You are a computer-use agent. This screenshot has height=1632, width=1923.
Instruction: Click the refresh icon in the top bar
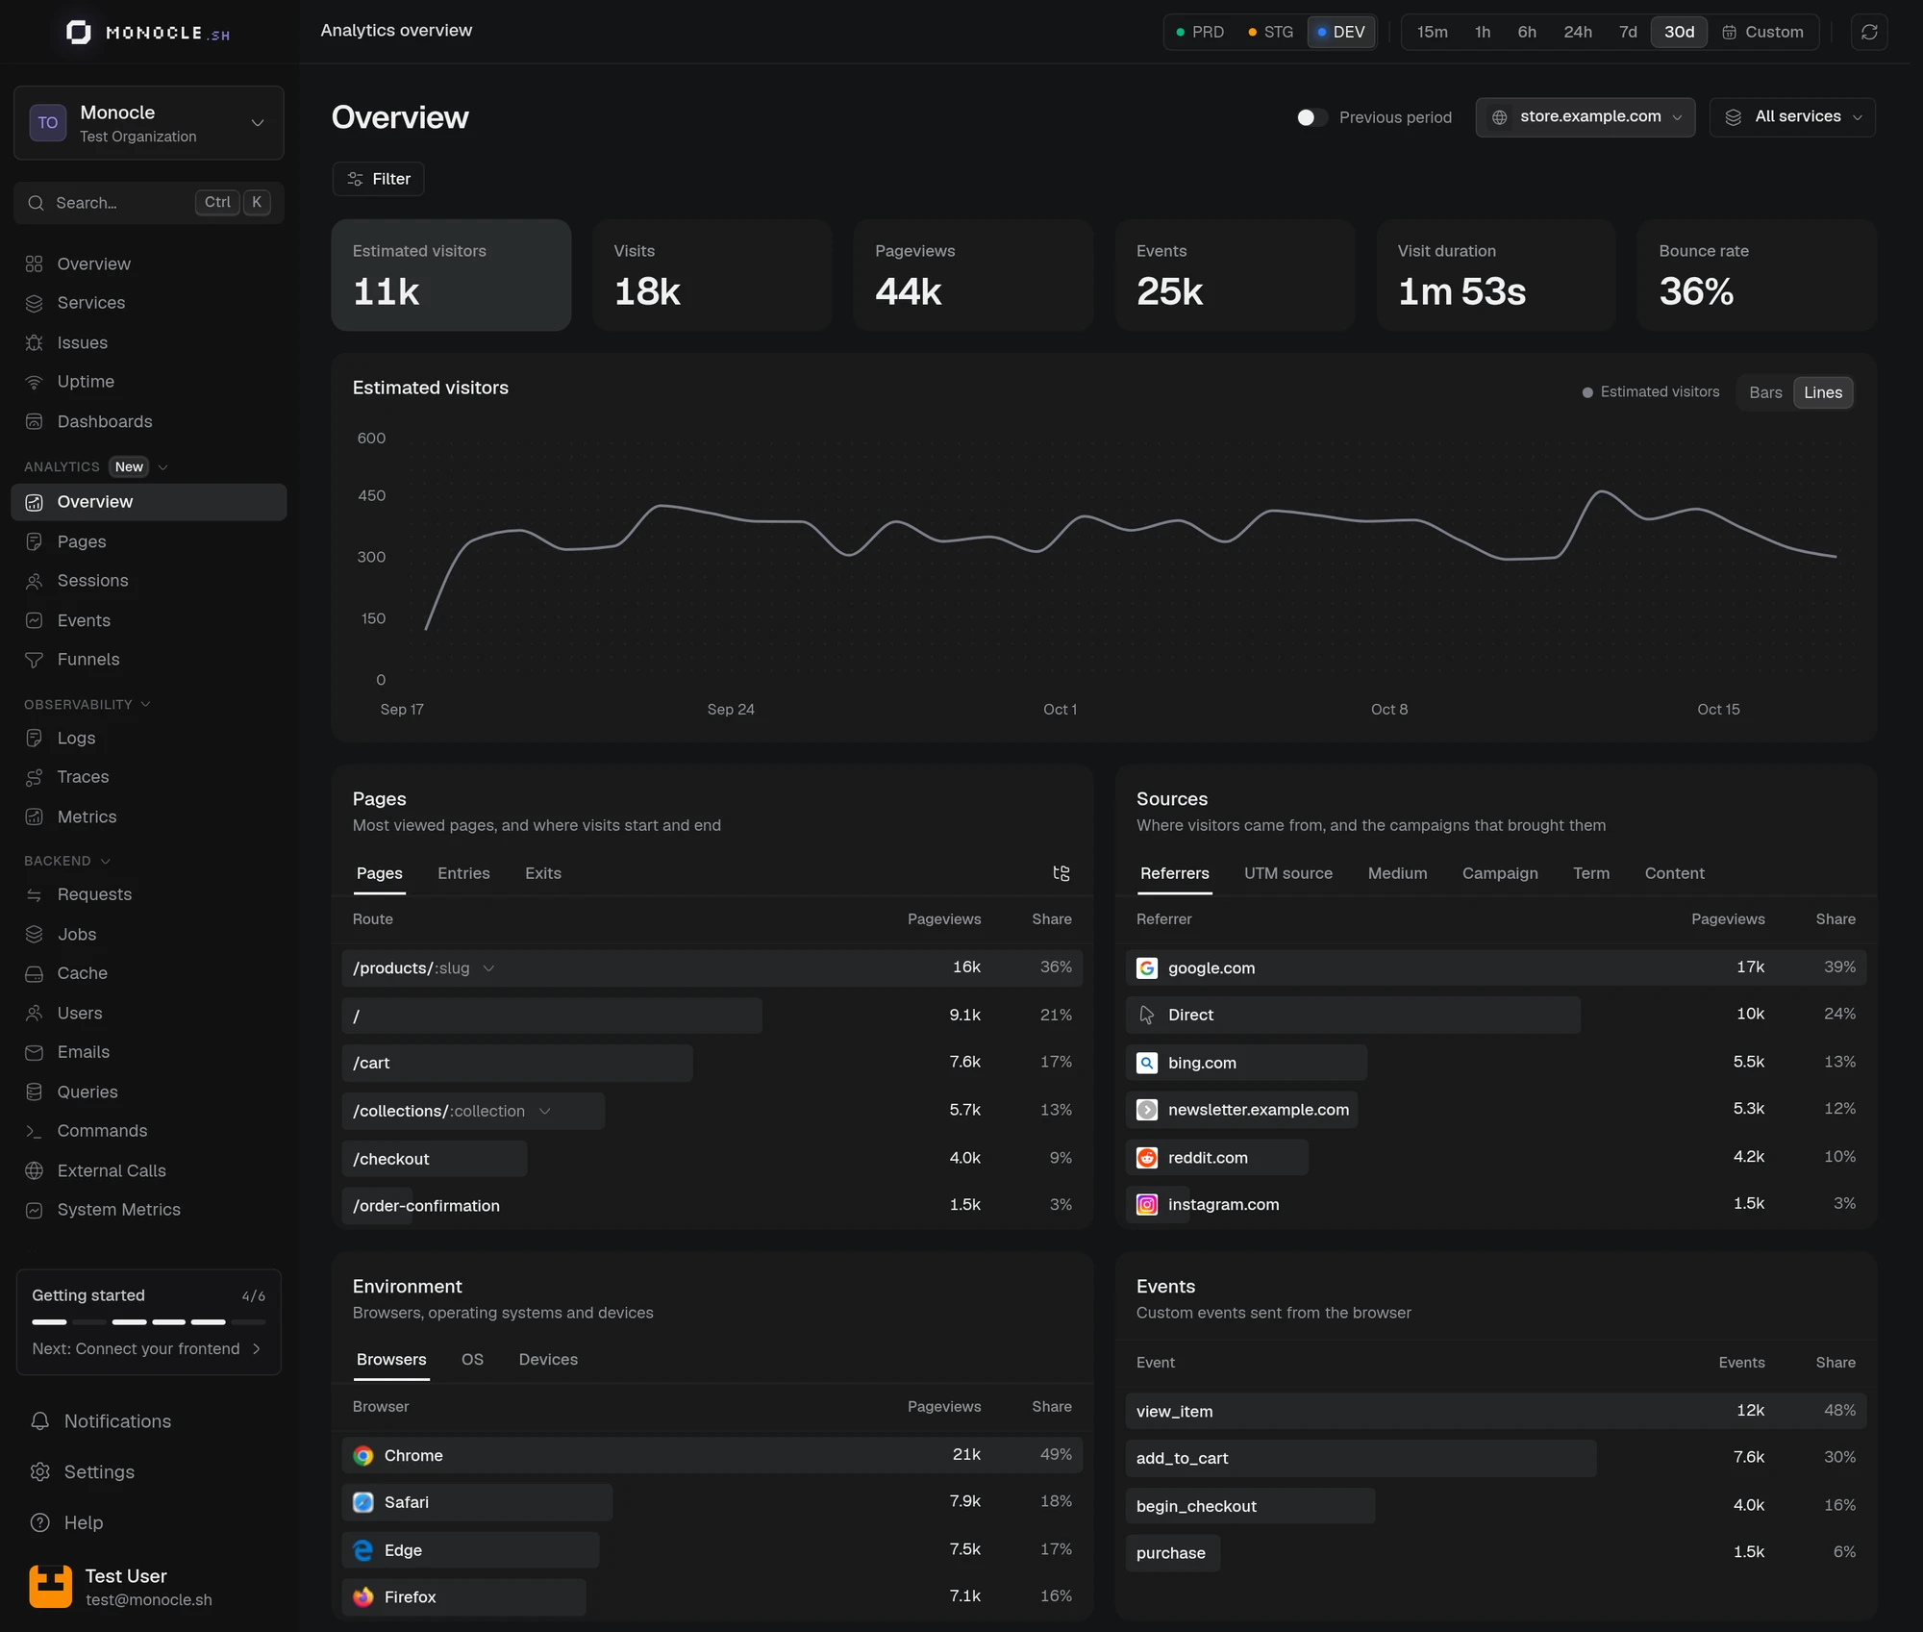1868,32
